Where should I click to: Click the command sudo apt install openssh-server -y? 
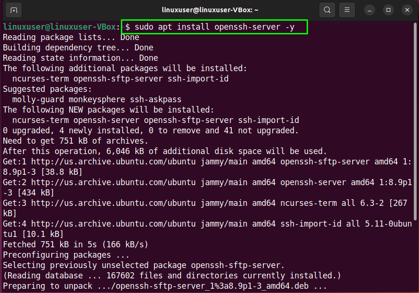[214, 27]
